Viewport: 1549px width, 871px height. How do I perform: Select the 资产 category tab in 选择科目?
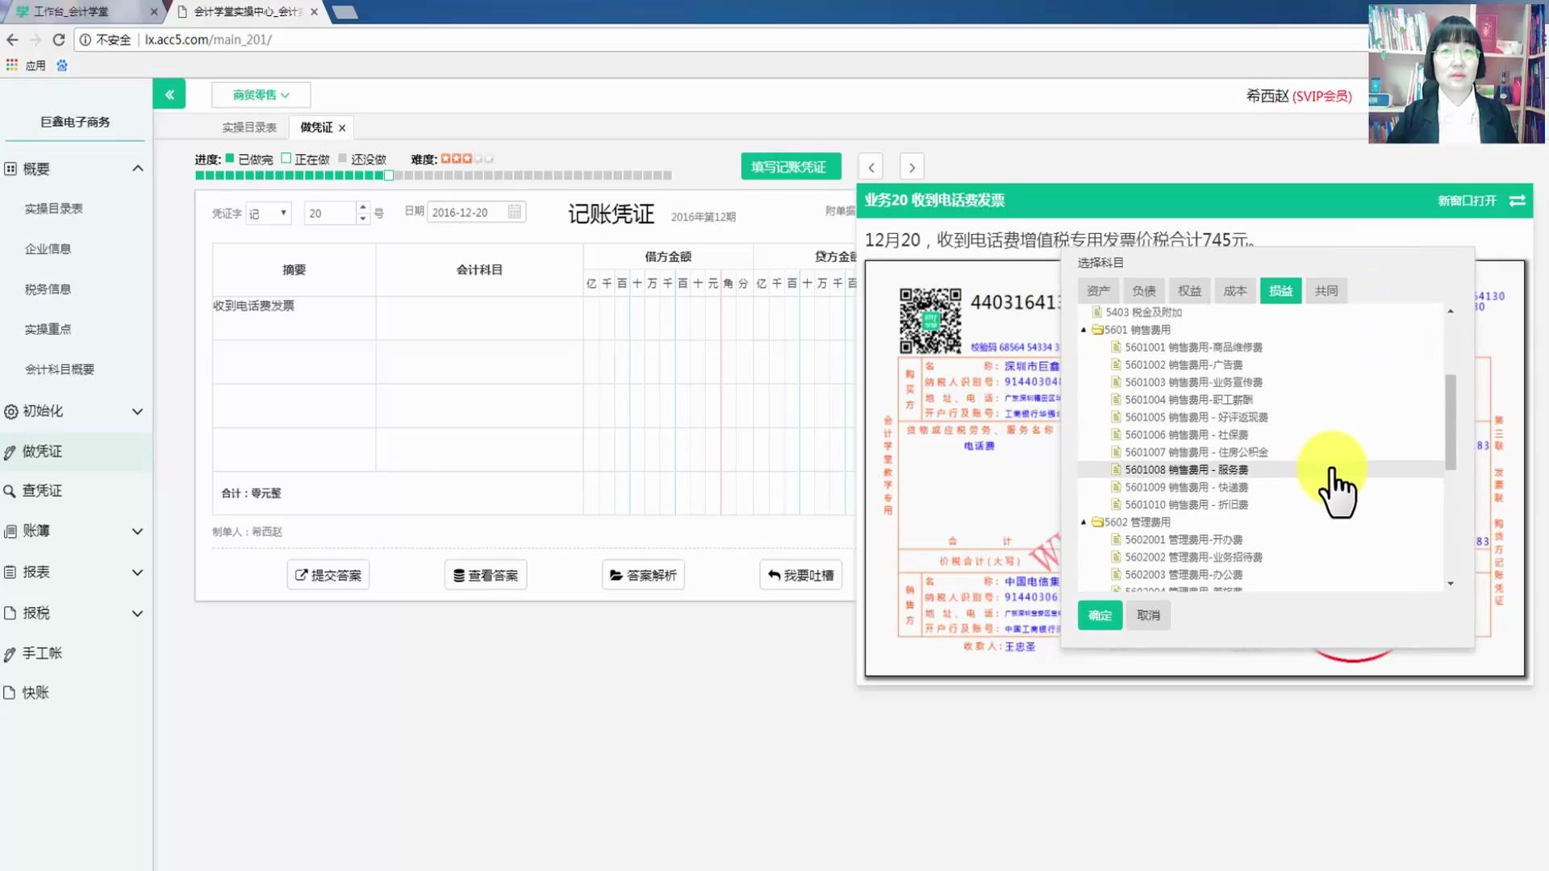coord(1098,290)
